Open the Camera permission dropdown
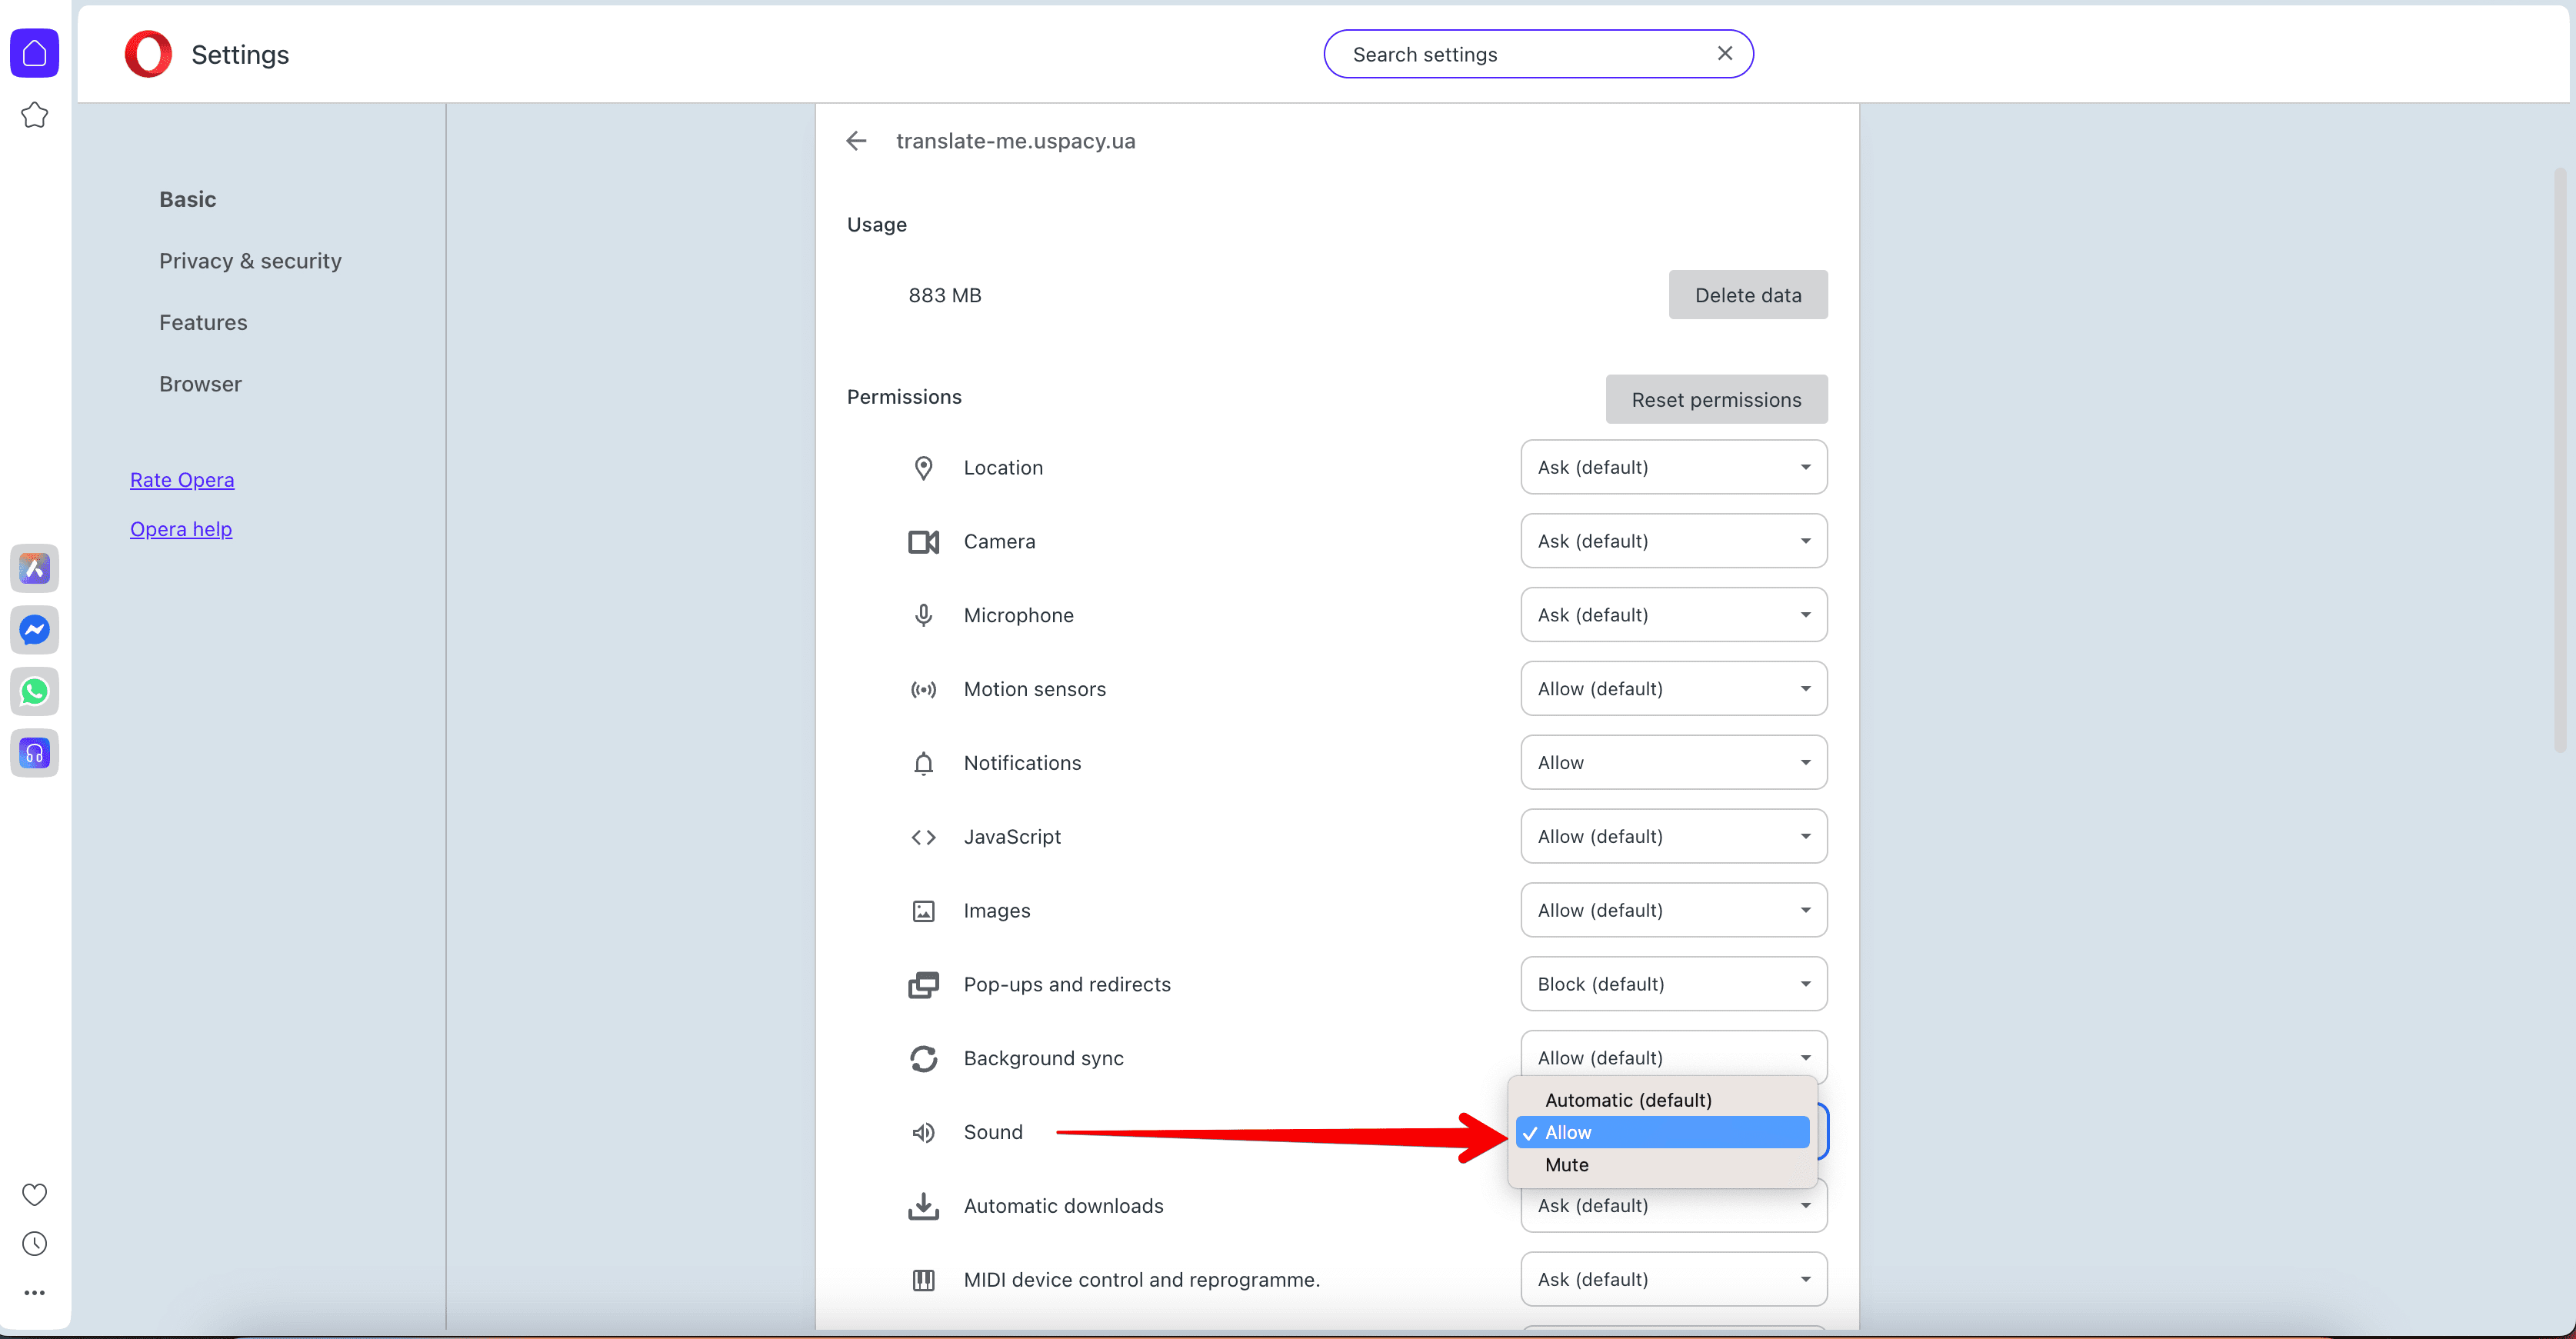Viewport: 2576px width, 1339px height. (1674, 541)
